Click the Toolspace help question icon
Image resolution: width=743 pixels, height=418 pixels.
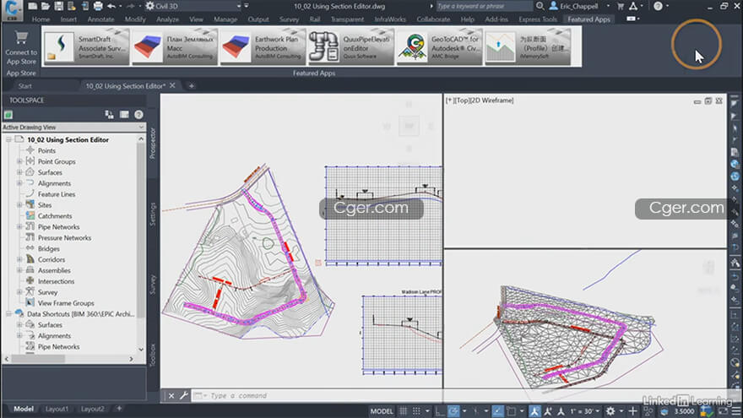click(138, 115)
